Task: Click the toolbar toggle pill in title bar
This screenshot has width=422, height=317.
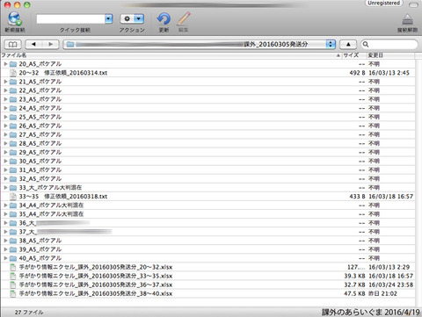Action: [413, 5]
